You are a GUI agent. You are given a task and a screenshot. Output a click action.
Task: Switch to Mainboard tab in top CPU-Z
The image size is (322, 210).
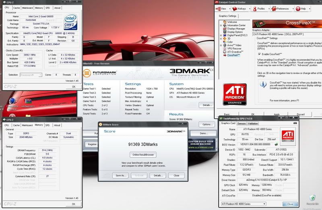pos(27,8)
